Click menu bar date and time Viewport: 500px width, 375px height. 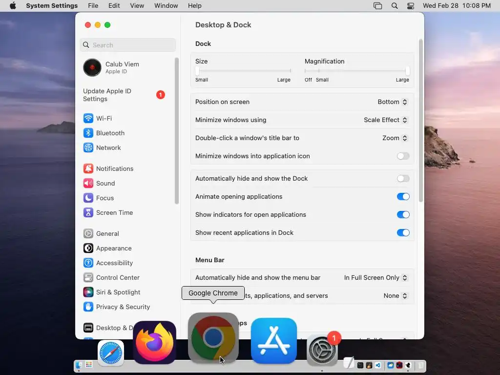coord(457,6)
